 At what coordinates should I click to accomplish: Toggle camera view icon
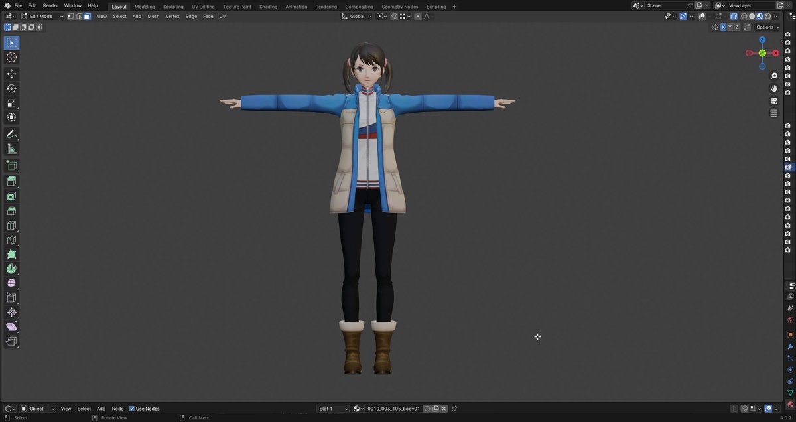[773, 101]
